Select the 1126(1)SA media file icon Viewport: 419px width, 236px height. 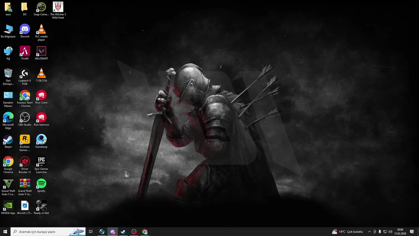[41, 75]
